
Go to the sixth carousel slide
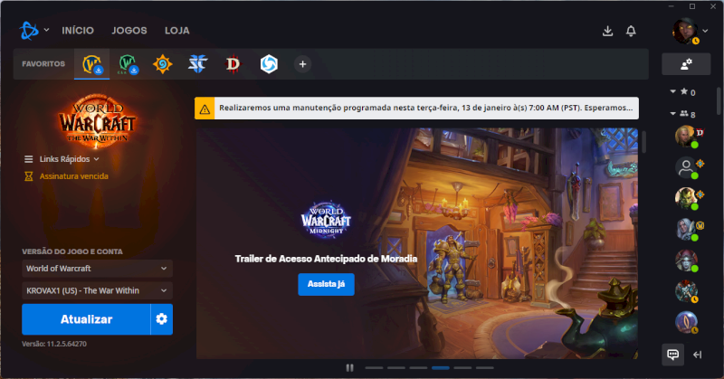(x=485, y=368)
